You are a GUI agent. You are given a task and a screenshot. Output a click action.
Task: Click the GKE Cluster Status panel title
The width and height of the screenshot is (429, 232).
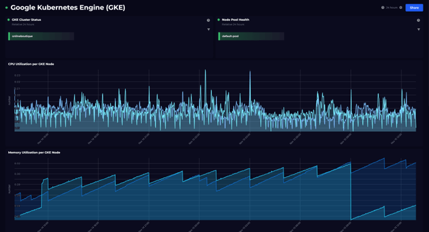pos(27,20)
